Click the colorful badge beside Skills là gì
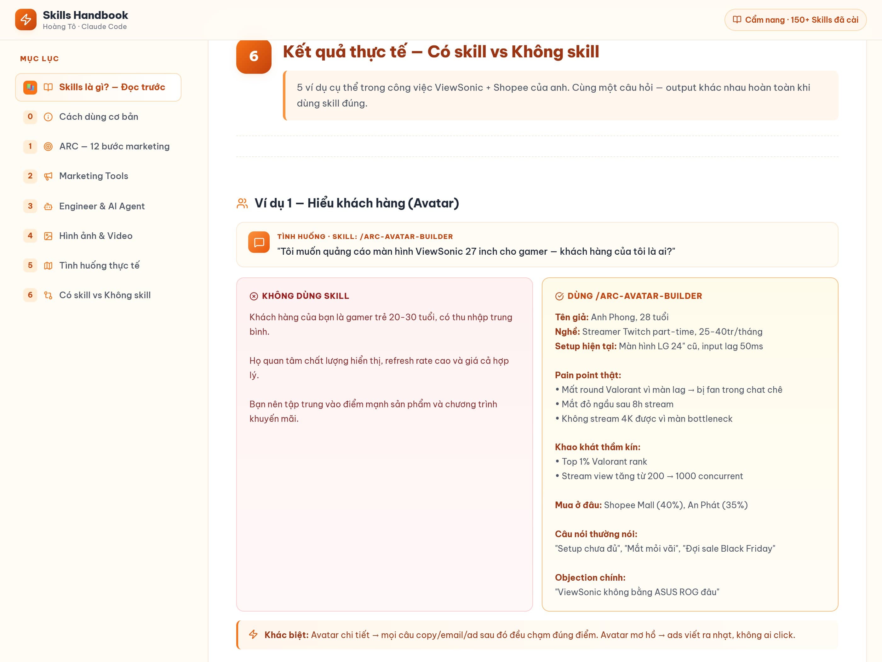Image resolution: width=882 pixels, height=662 pixels. (30, 87)
